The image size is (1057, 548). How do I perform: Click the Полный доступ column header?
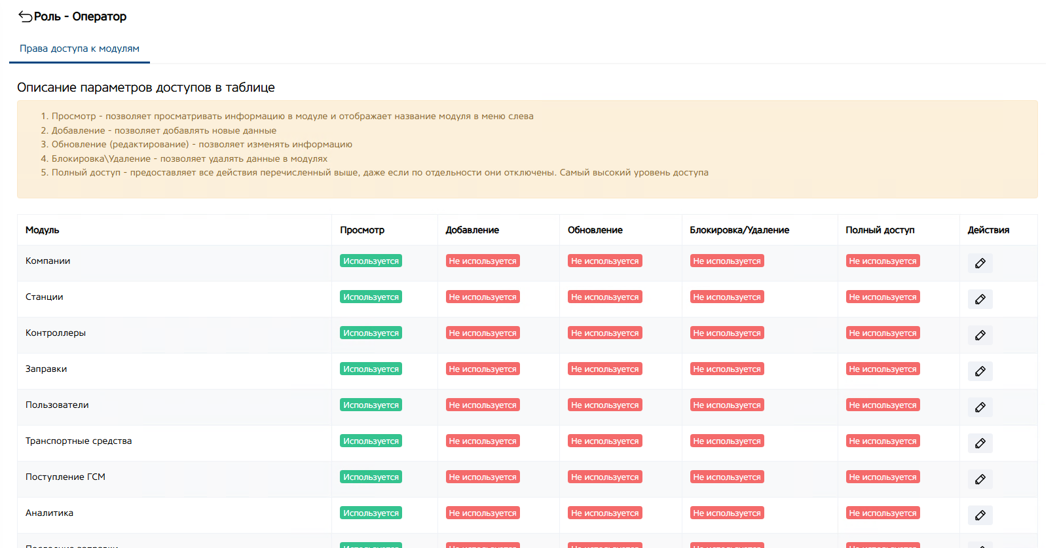tap(880, 230)
